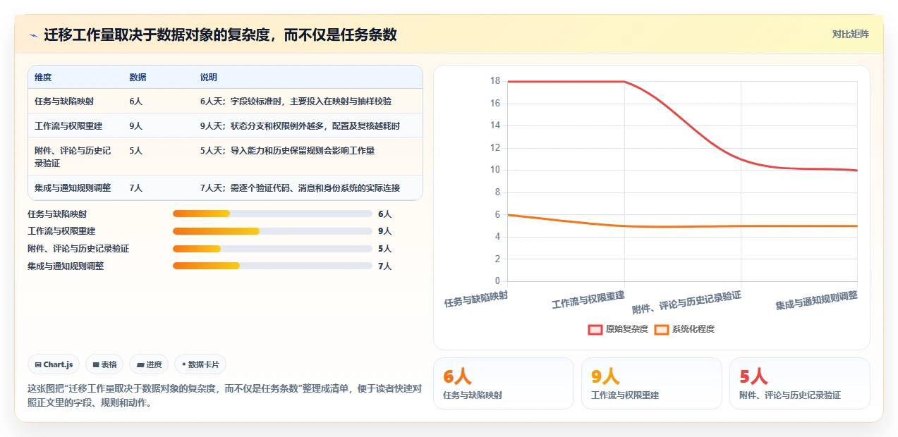Click table cell 集成与通知规则调整
898x437 pixels.
pyautogui.click(x=73, y=187)
